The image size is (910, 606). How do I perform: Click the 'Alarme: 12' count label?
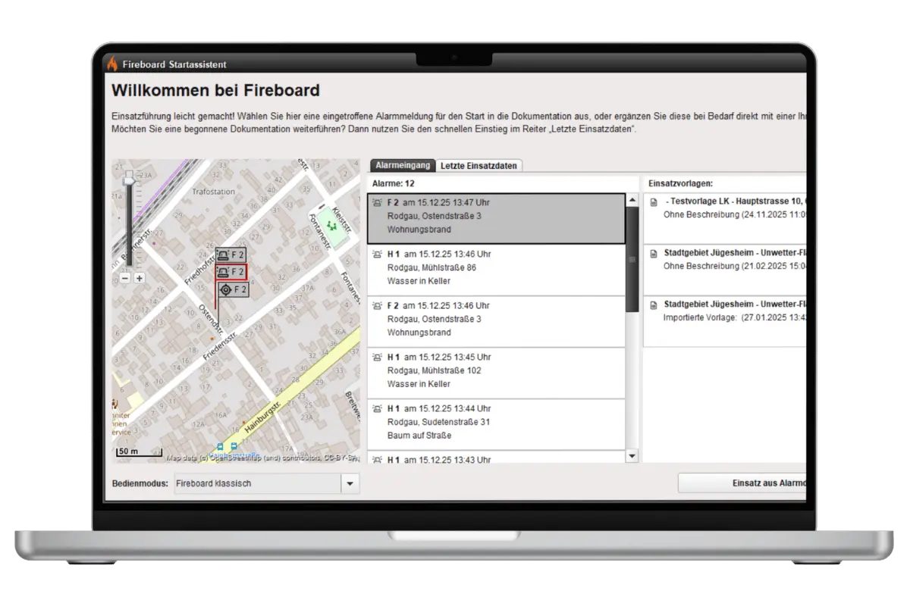click(393, 183)
